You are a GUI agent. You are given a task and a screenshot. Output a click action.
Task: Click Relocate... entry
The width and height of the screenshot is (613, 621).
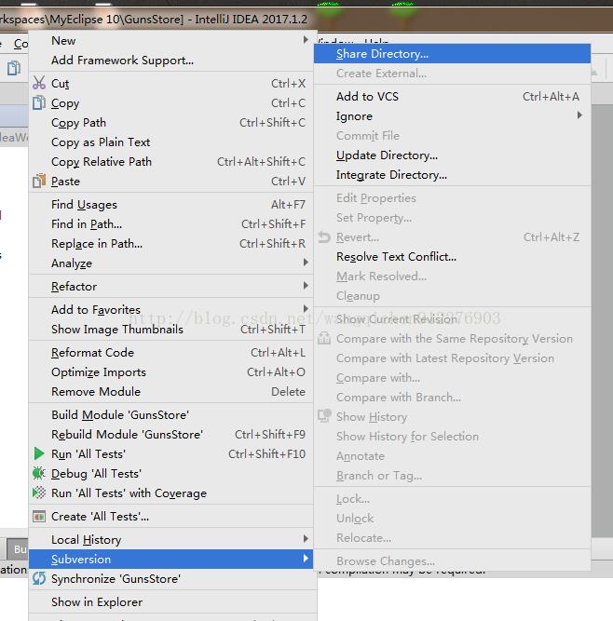[x=452, y=538]
